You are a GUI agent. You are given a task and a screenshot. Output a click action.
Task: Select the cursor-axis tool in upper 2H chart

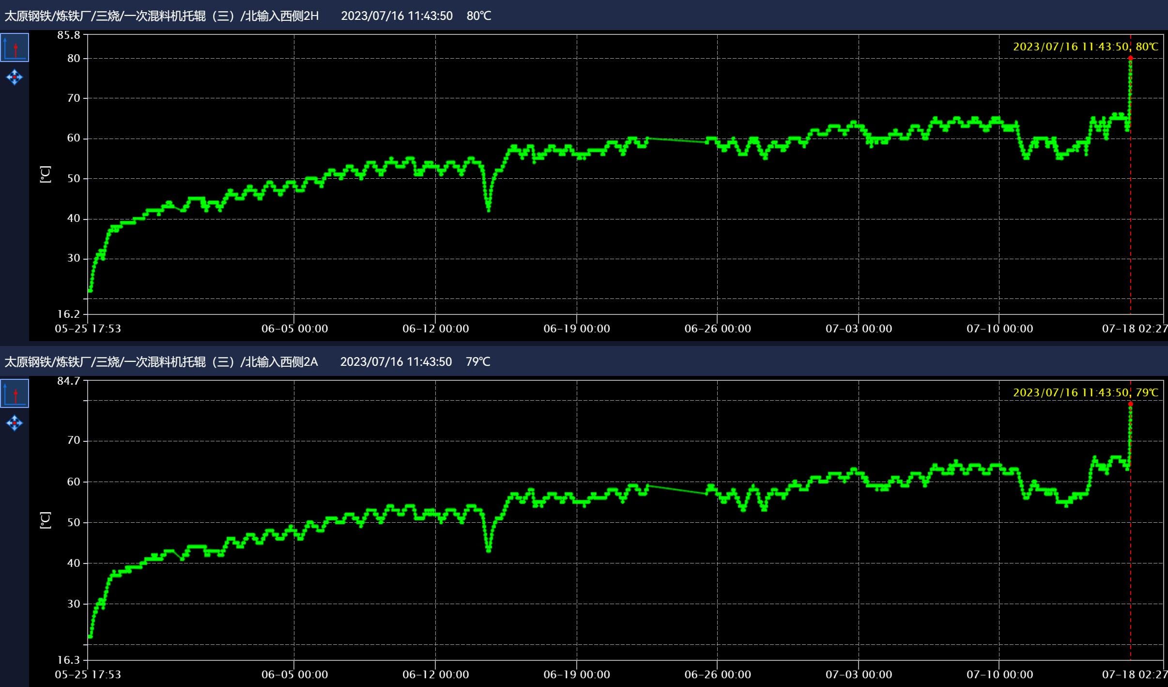coord(15,47)
